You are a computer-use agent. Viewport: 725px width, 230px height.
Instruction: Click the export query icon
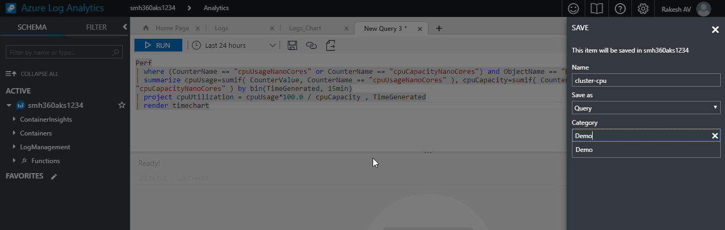[331, 45]
